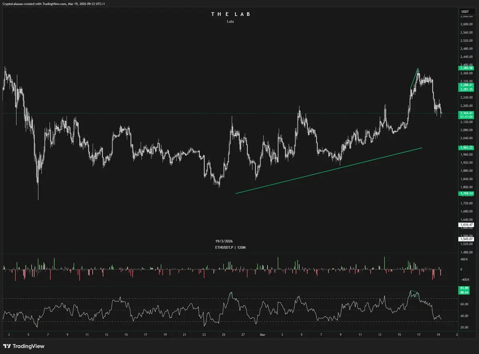Click the 2,040.00 price axis label
This screenshot has height=354, width=479.
tap(467, 138)
